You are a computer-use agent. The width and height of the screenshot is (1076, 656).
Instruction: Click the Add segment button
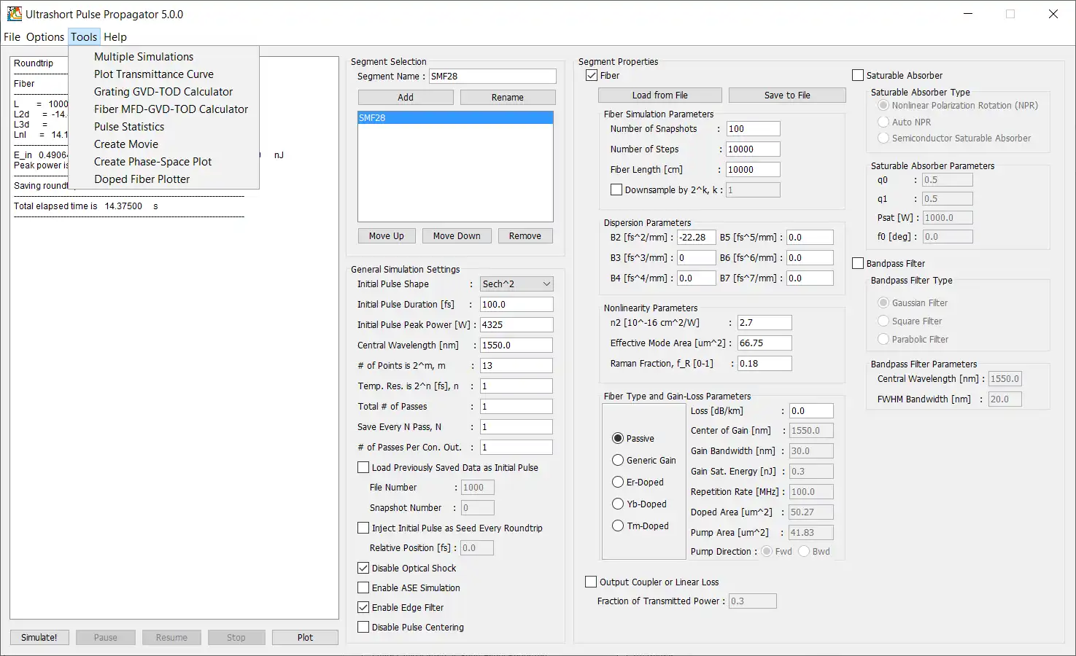coord(406,97)
